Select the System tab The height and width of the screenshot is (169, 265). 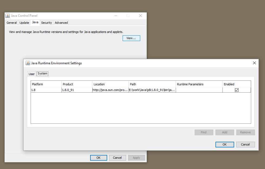(x=42, y=73)
